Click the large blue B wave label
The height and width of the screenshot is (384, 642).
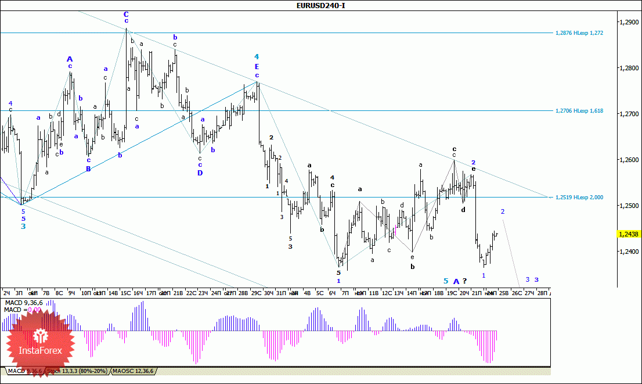88,168
